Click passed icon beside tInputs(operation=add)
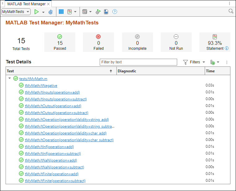 (x=21, y=92)
